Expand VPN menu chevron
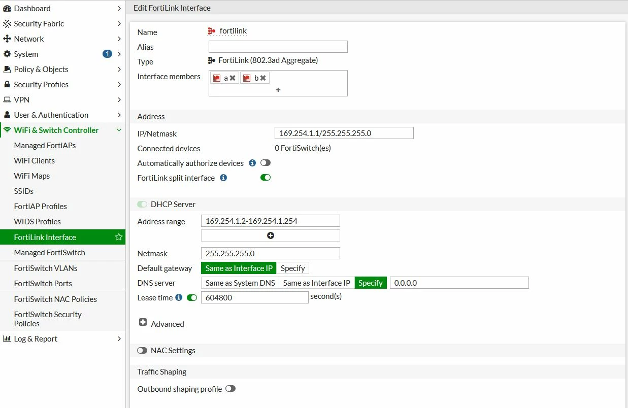The width and height of the screenshot is (628, 408). 119,100
